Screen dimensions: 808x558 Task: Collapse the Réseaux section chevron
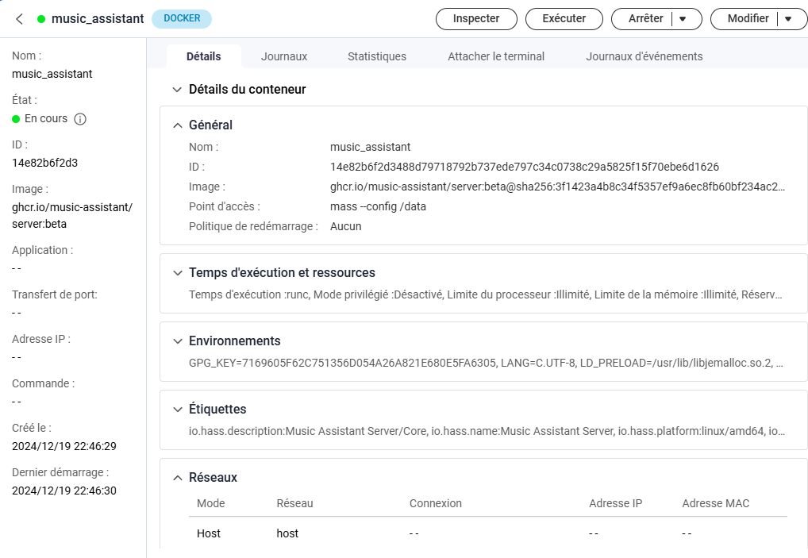(x=177, y=478)
